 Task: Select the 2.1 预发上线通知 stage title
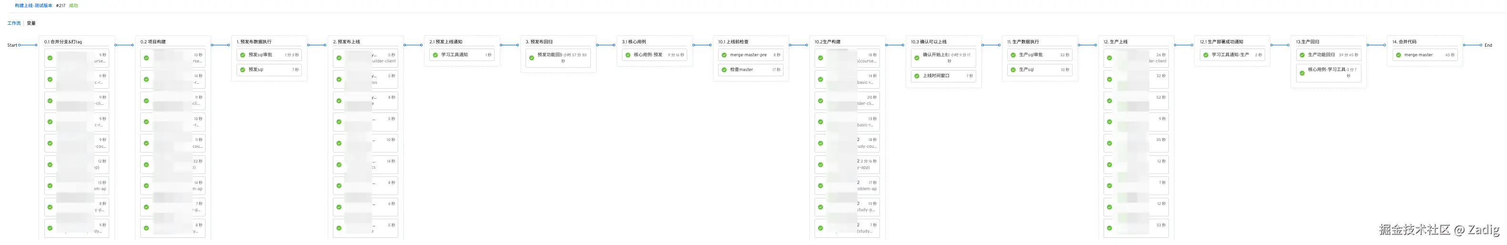(x=446, y=42)
